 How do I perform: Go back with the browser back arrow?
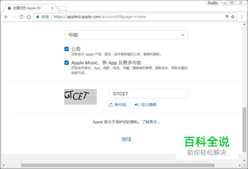coord(6,17)
